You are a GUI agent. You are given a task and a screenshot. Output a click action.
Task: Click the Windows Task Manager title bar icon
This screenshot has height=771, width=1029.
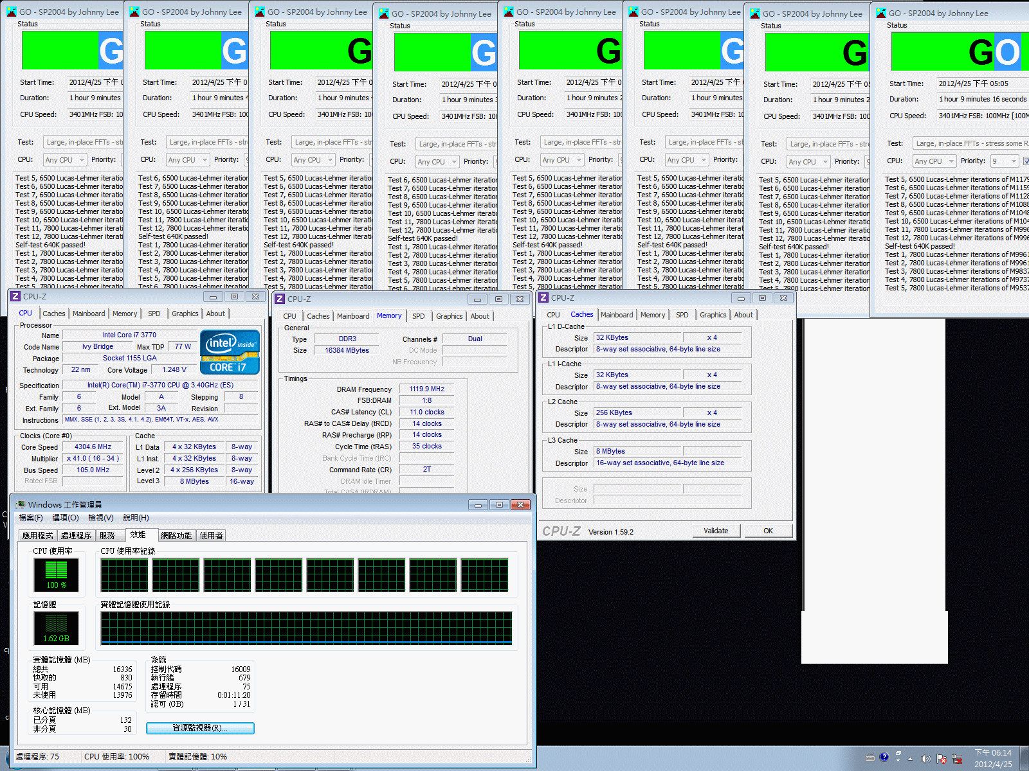(21, 504)
